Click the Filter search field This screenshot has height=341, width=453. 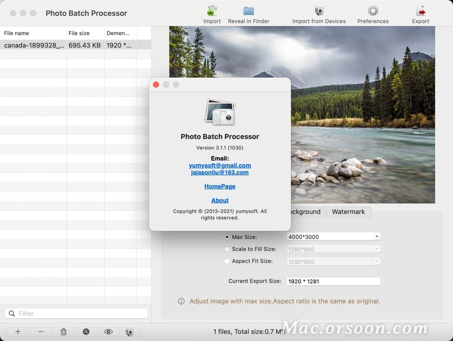[x=76, y=313]
